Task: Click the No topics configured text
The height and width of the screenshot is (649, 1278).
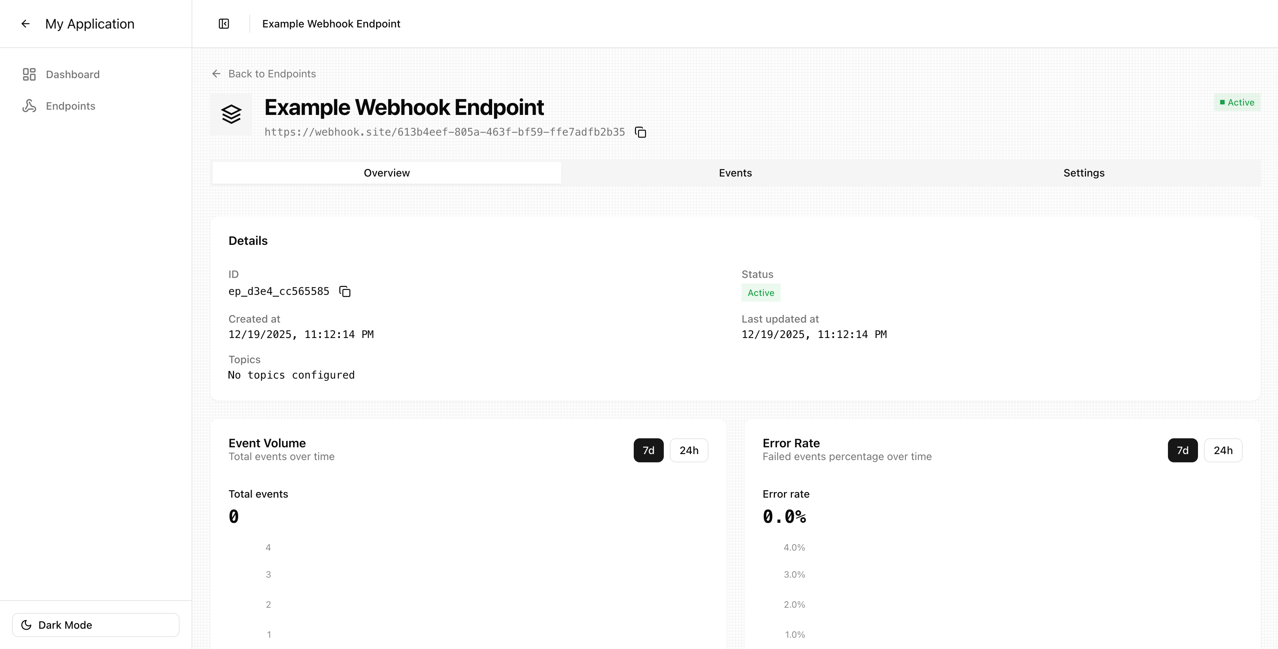Action: coord(291,375)
